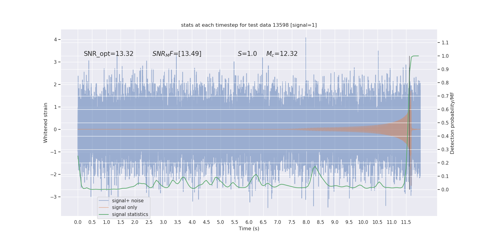Click the 11.0 tick label on the time axis
Viewport: 486px width, 243px height.
coord(392,222)
